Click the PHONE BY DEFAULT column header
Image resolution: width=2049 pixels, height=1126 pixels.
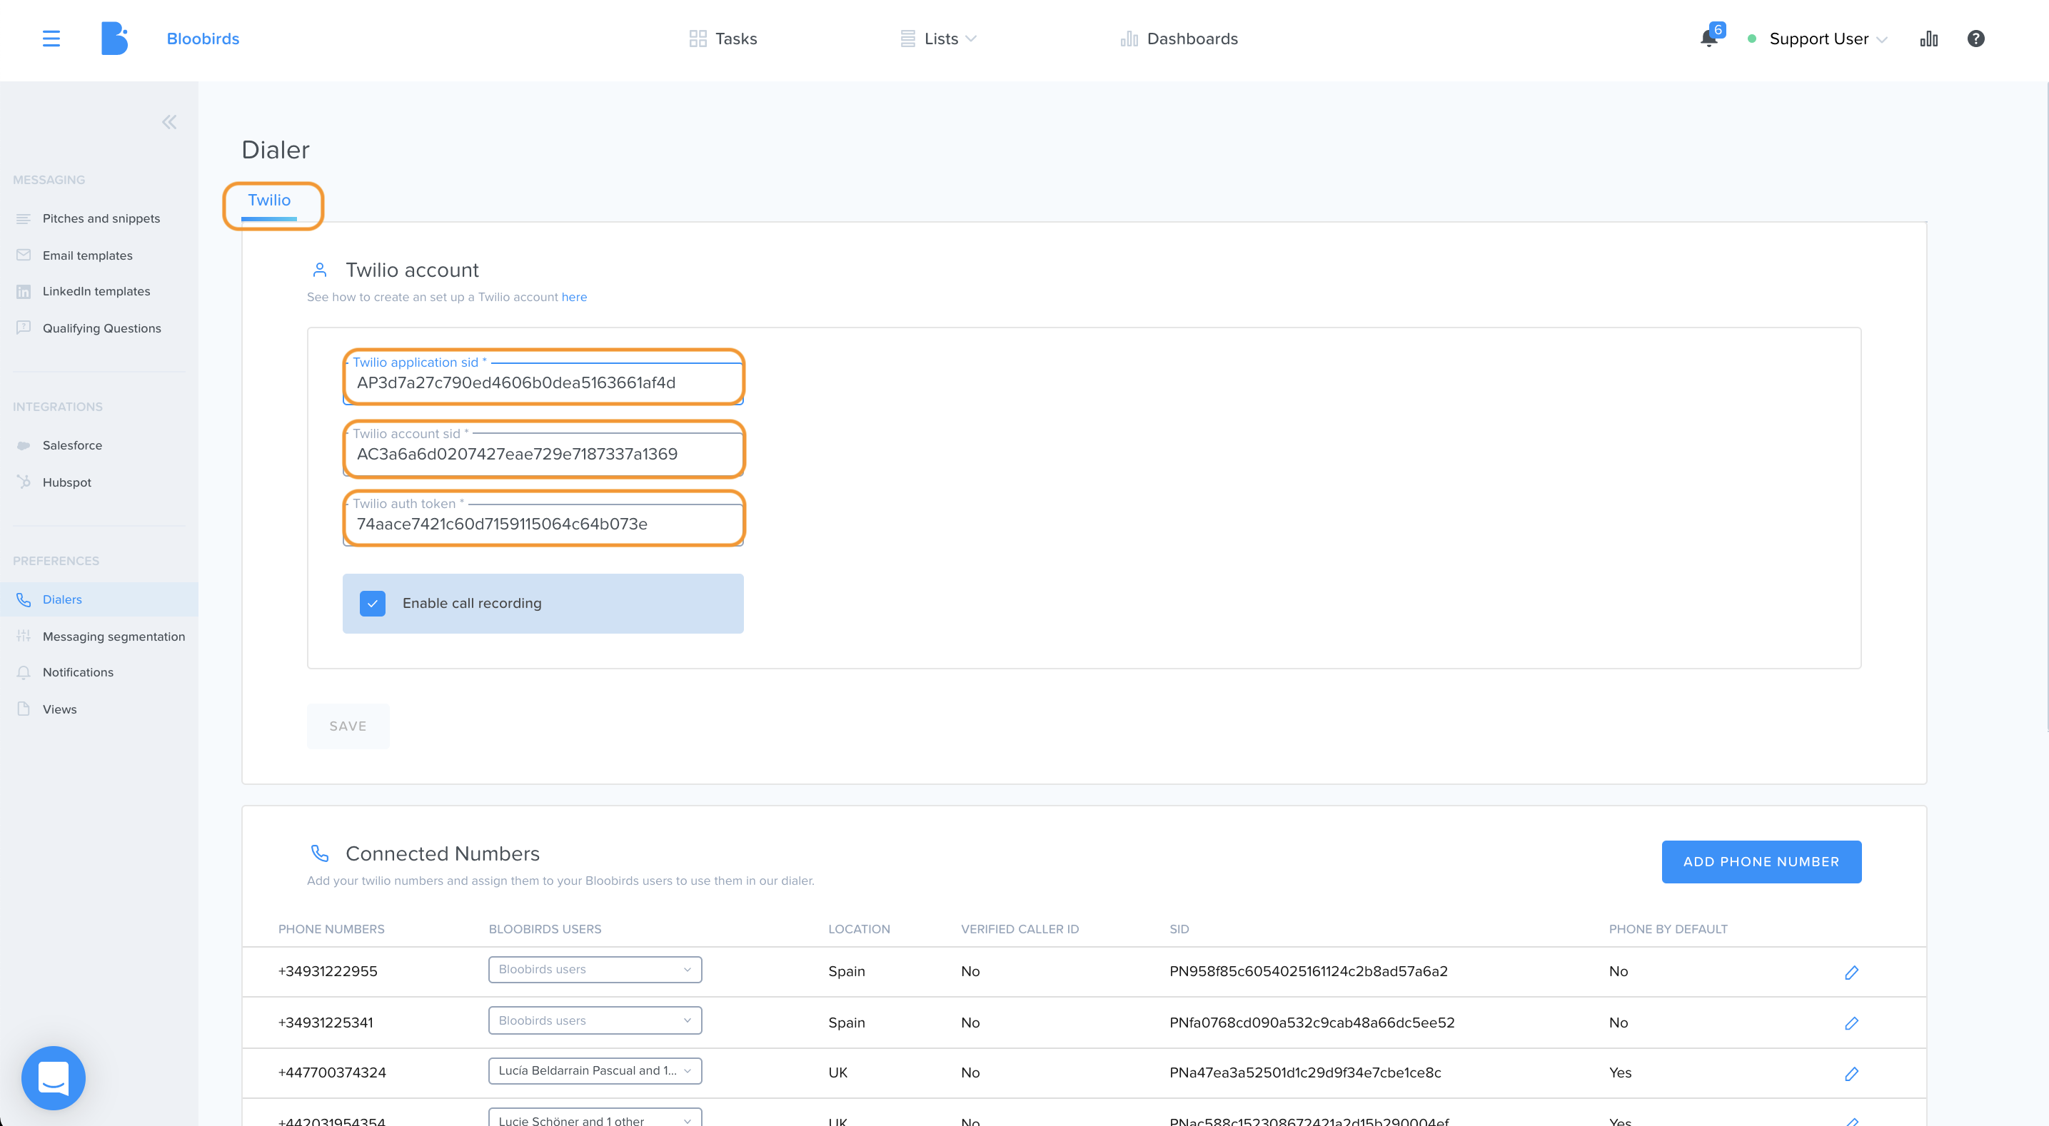click(x=1668, y=929)
